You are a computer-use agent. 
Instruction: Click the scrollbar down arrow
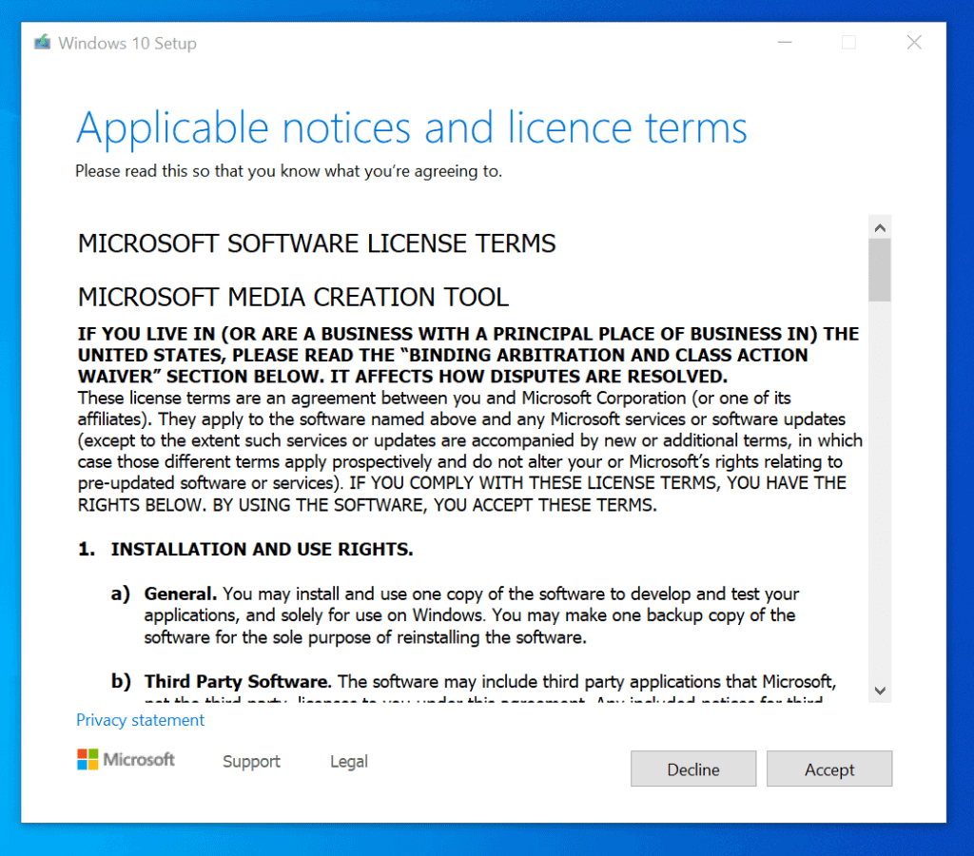tap(880, 691)
